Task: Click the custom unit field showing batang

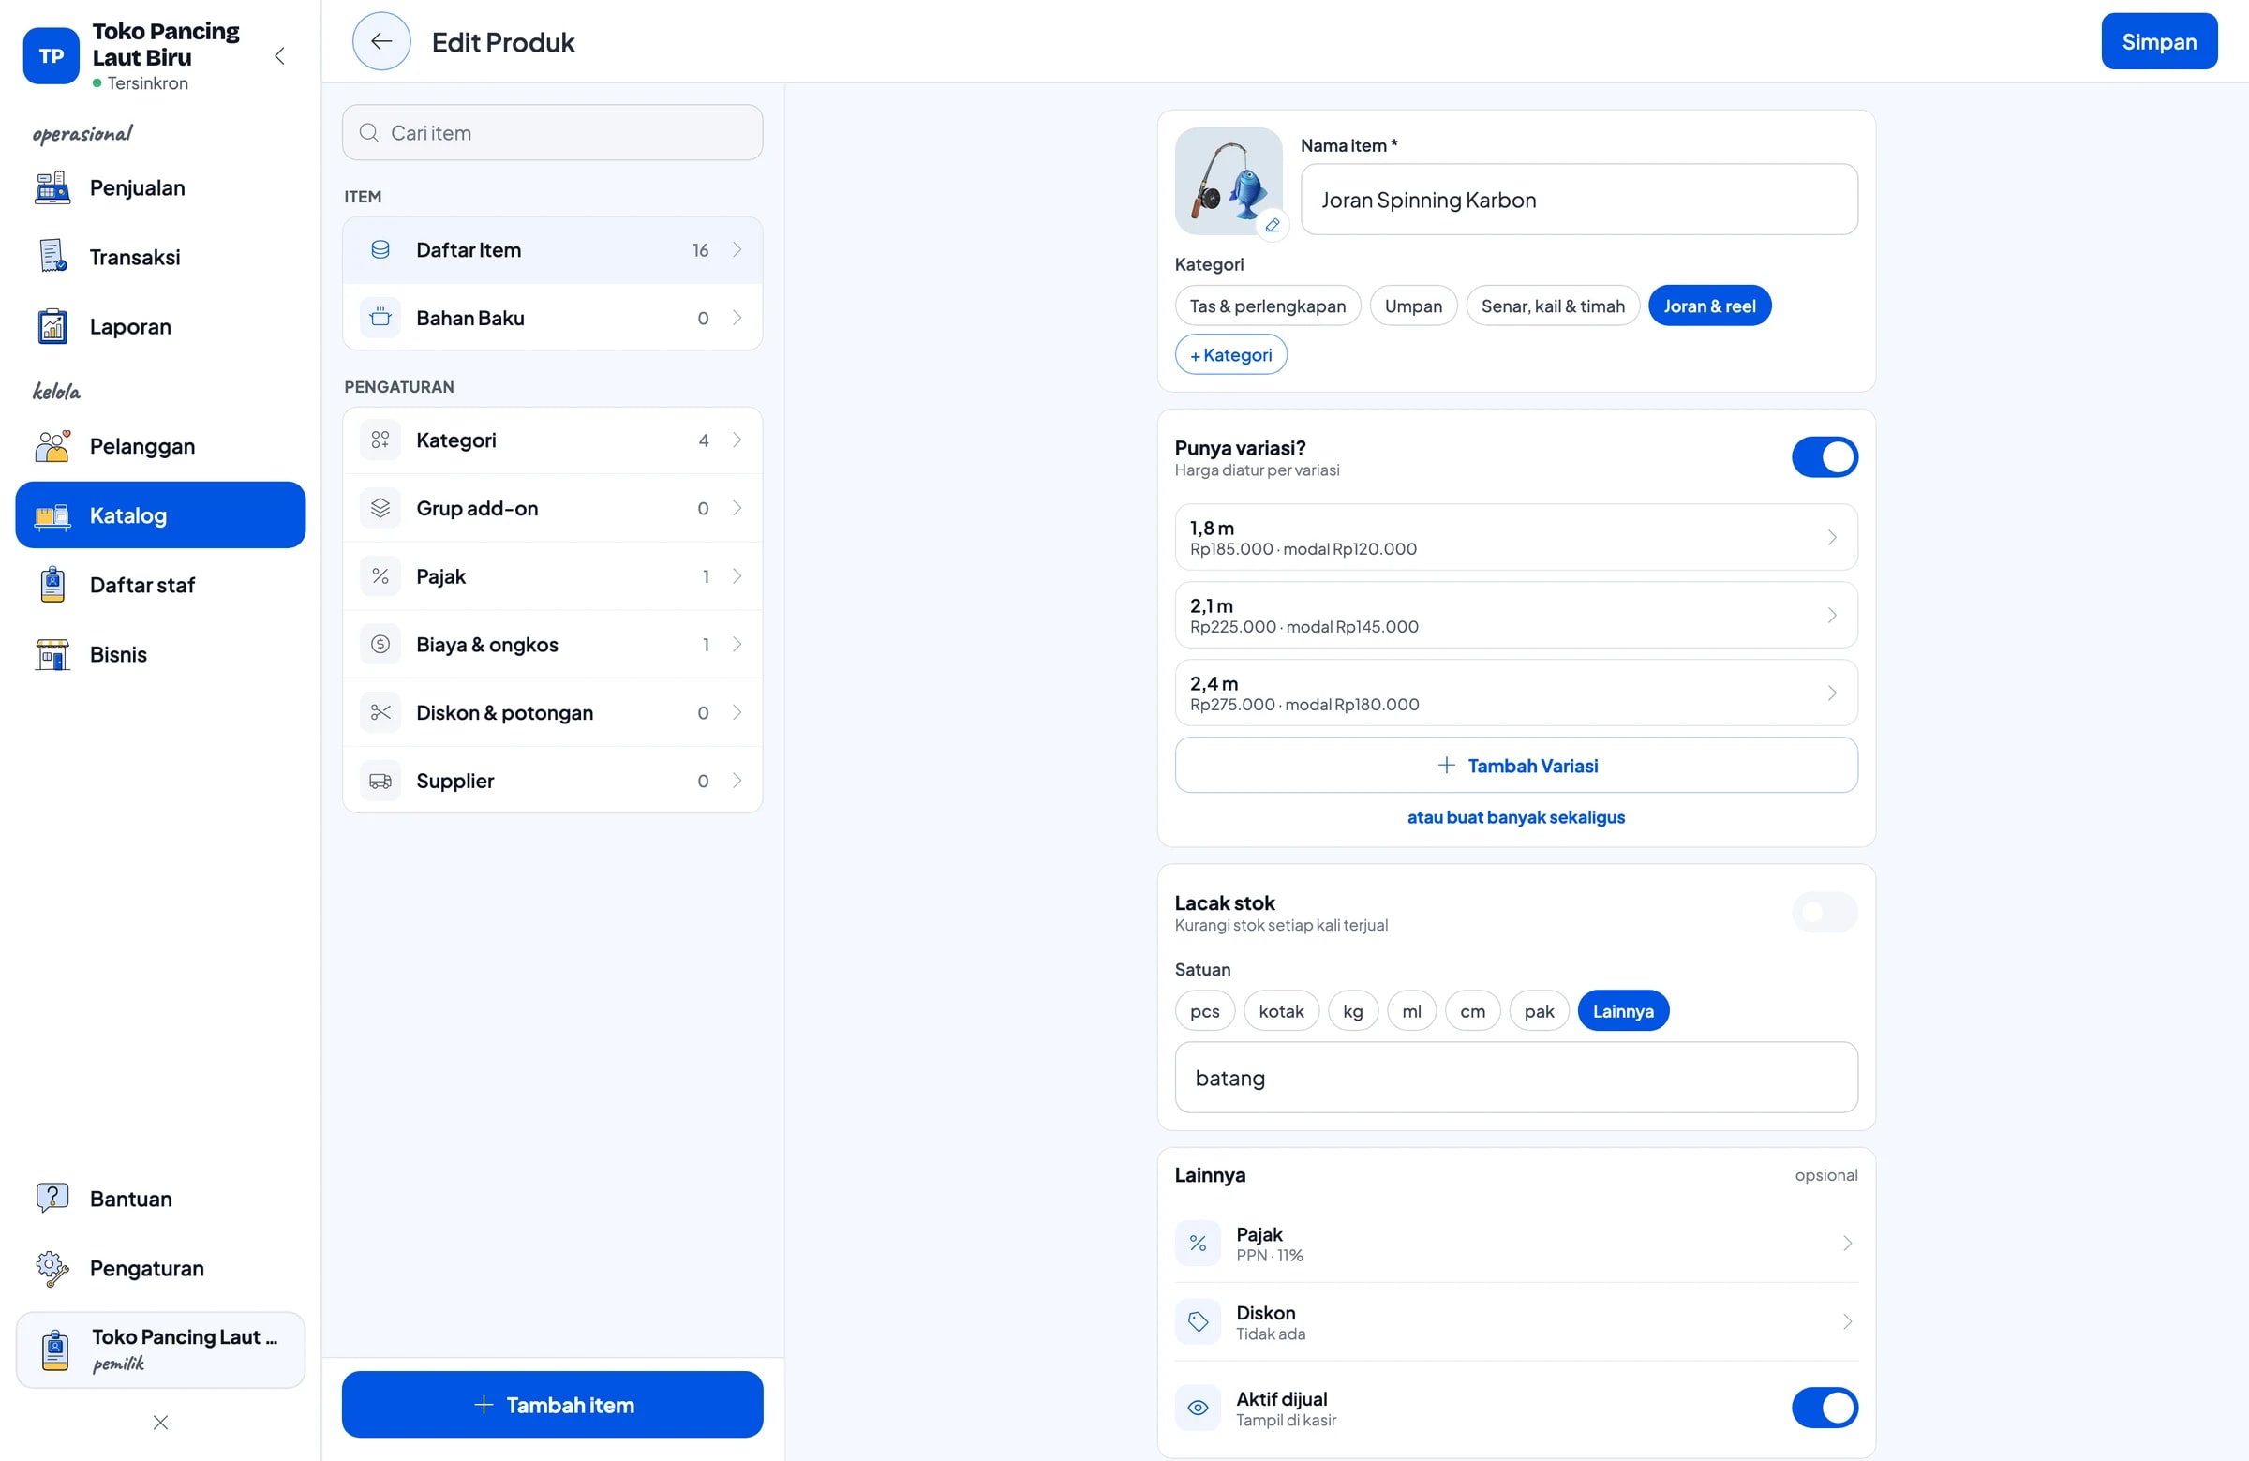Action: (1515, 1078)
